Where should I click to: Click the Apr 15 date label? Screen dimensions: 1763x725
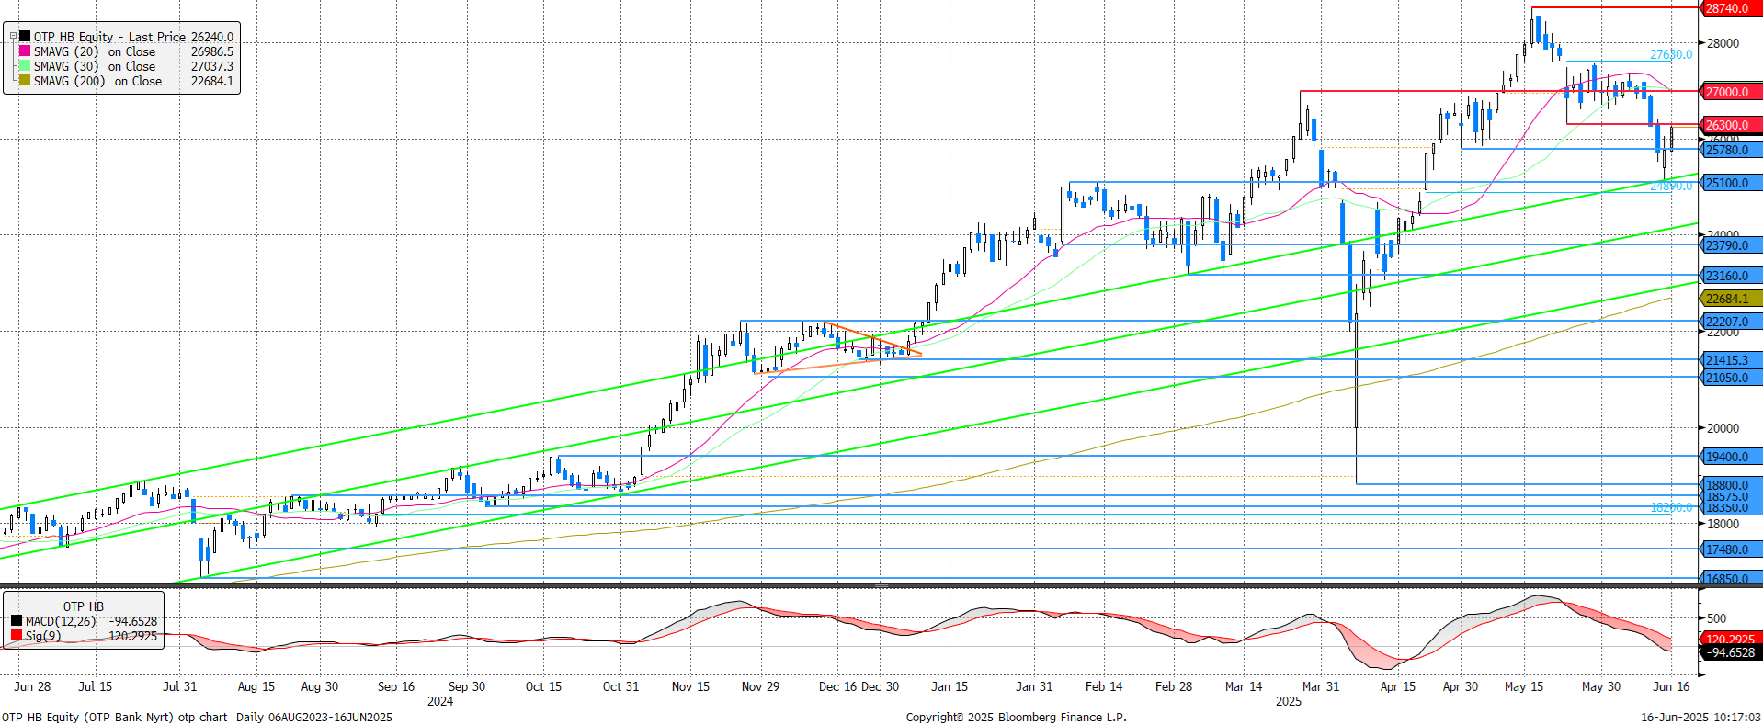pyautogui.click(x=1398, y=686)
